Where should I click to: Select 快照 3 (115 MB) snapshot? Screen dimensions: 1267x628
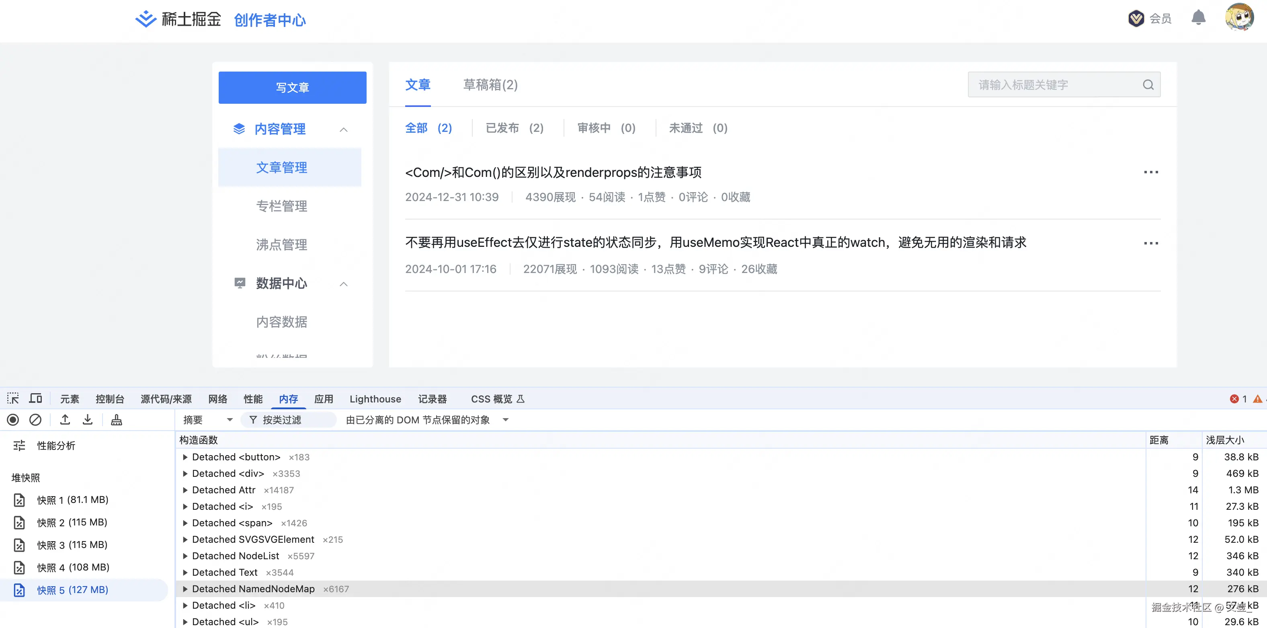coord(72,544)
